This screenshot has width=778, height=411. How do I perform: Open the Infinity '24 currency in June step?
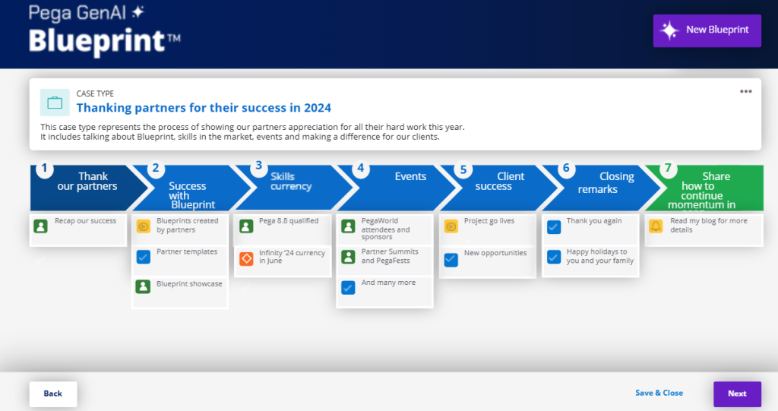click(x=283, y=261)
